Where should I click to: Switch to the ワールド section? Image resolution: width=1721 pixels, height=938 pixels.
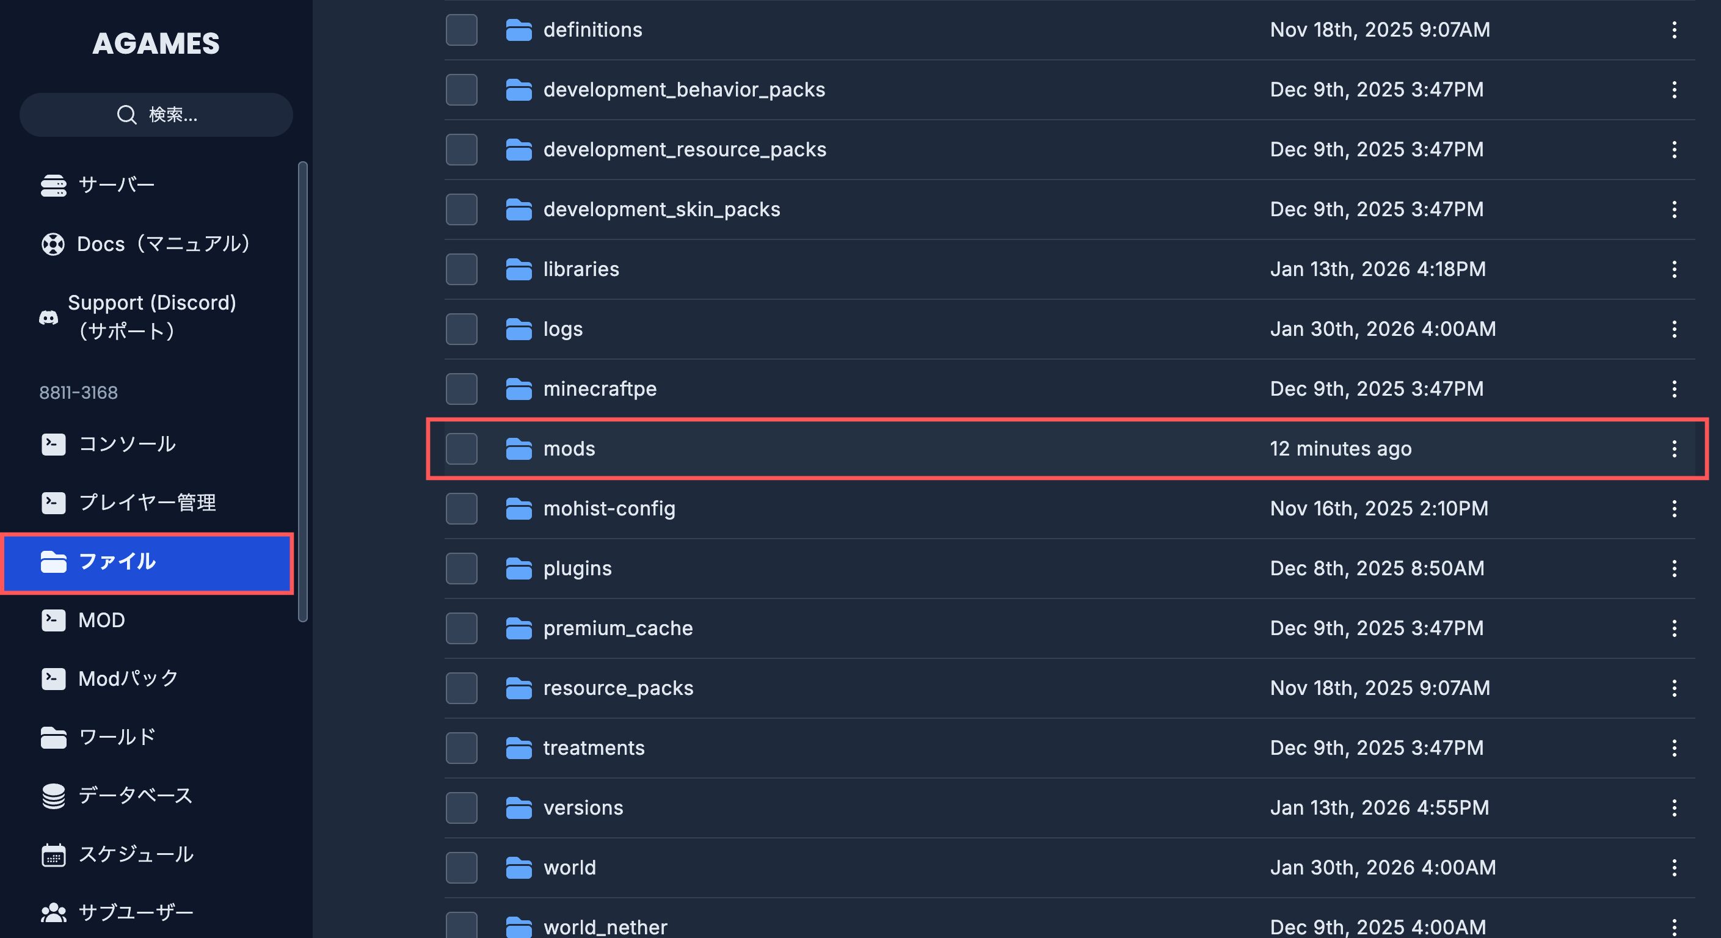click(x=117, y=737)
